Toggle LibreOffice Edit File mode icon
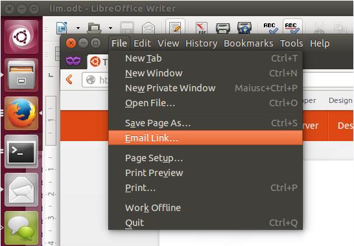 pyautogui.click(x=175, y=27)
